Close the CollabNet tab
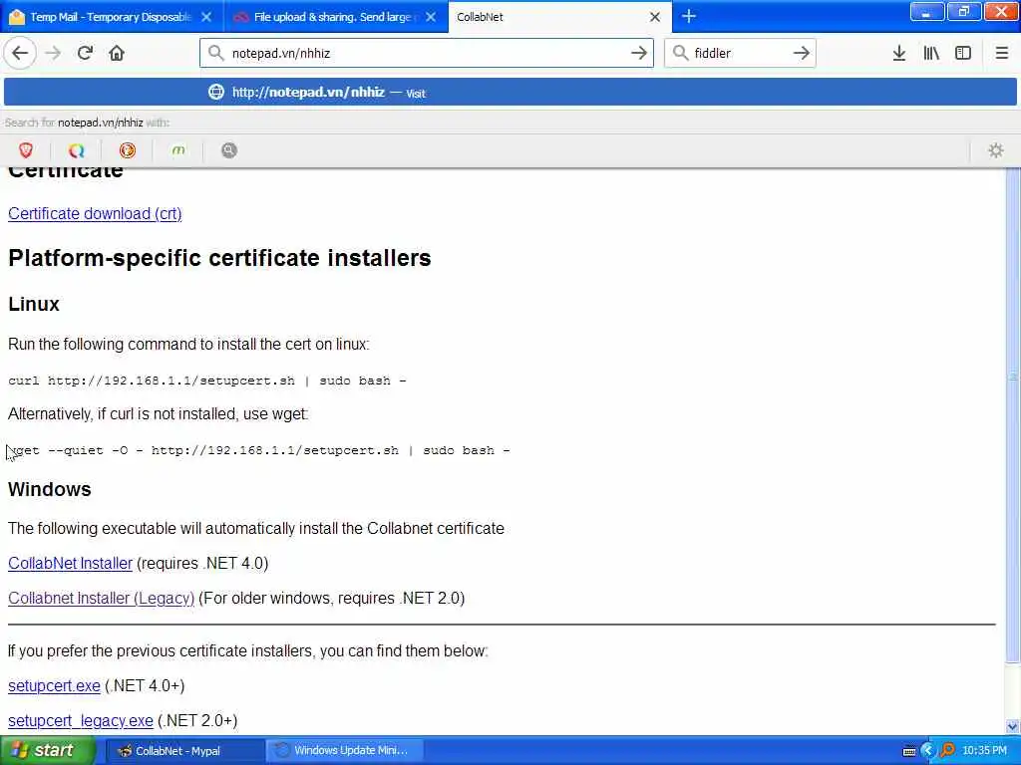The width and height of the screenshot is (1021, 765). 655,17
